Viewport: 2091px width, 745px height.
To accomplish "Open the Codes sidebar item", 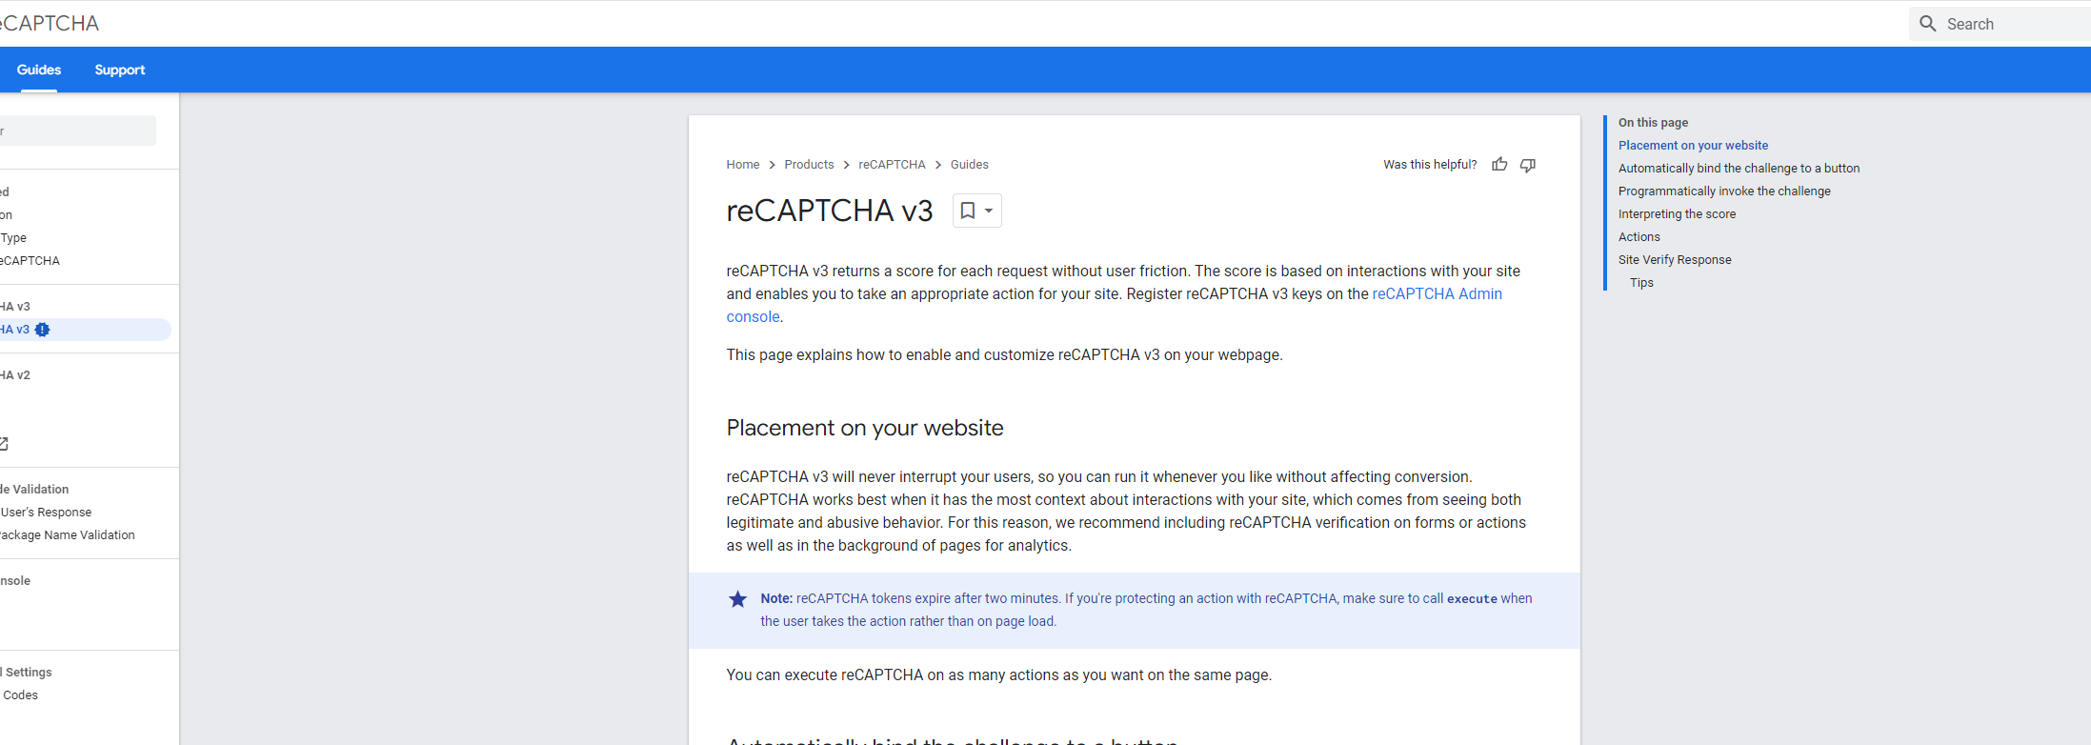I will coord(20,695).
